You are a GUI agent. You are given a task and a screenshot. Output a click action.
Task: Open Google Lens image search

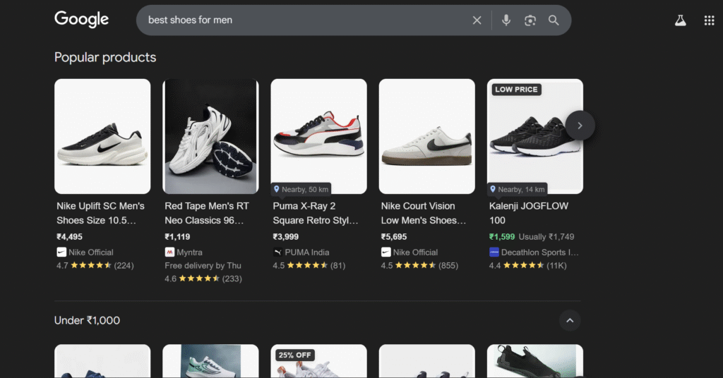[x=530, y=20]
